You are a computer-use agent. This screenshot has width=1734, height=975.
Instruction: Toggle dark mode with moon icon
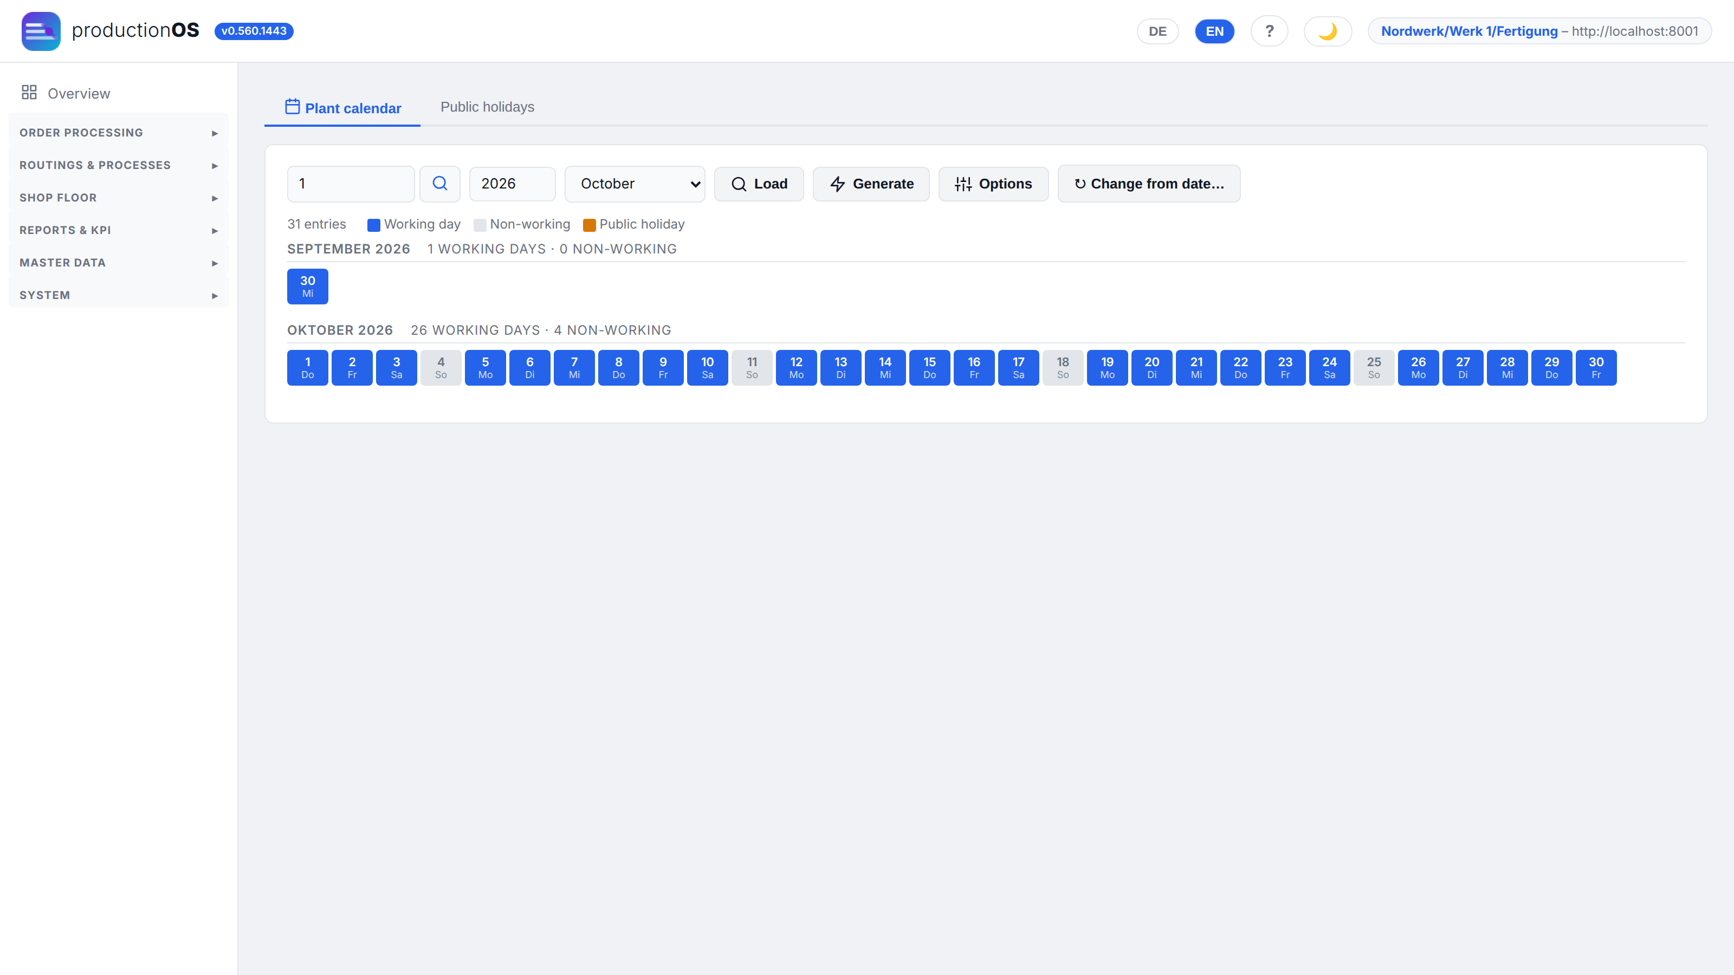click(1328, 31)
